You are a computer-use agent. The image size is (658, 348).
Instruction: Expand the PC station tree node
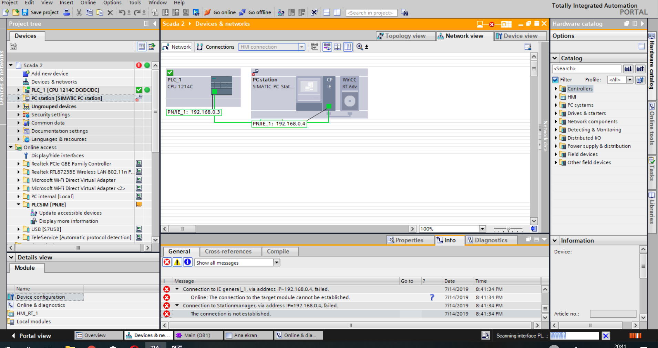[x=19, y=98]
